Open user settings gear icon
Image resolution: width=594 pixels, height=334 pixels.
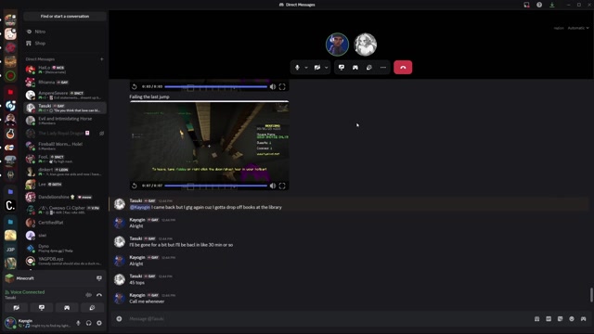click(99, 323)
